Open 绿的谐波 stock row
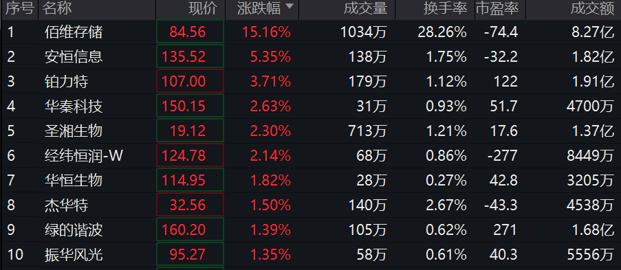The height and width of the screenshot is (270, 621). coord(74,229)
